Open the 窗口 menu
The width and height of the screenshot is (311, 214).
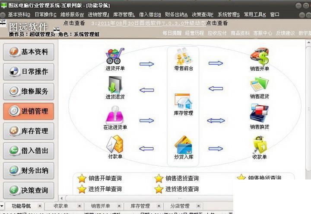(x=275, y=15)
